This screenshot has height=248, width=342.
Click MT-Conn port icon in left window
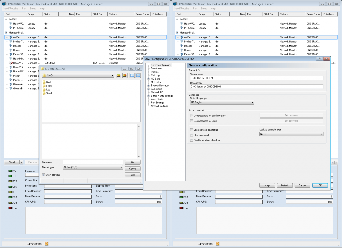[x=11, y=28]
